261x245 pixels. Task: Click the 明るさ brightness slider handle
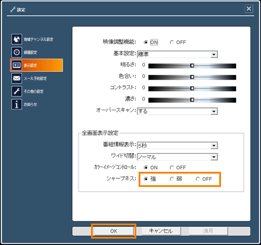coord(192,66)
